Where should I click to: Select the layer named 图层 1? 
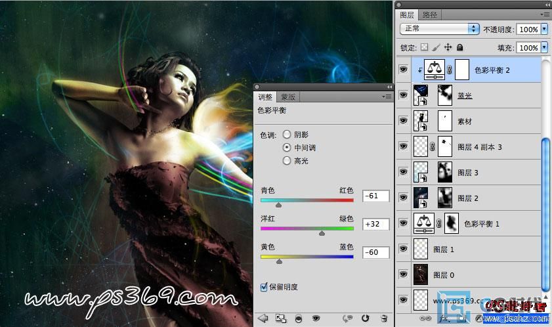(468, 249)
